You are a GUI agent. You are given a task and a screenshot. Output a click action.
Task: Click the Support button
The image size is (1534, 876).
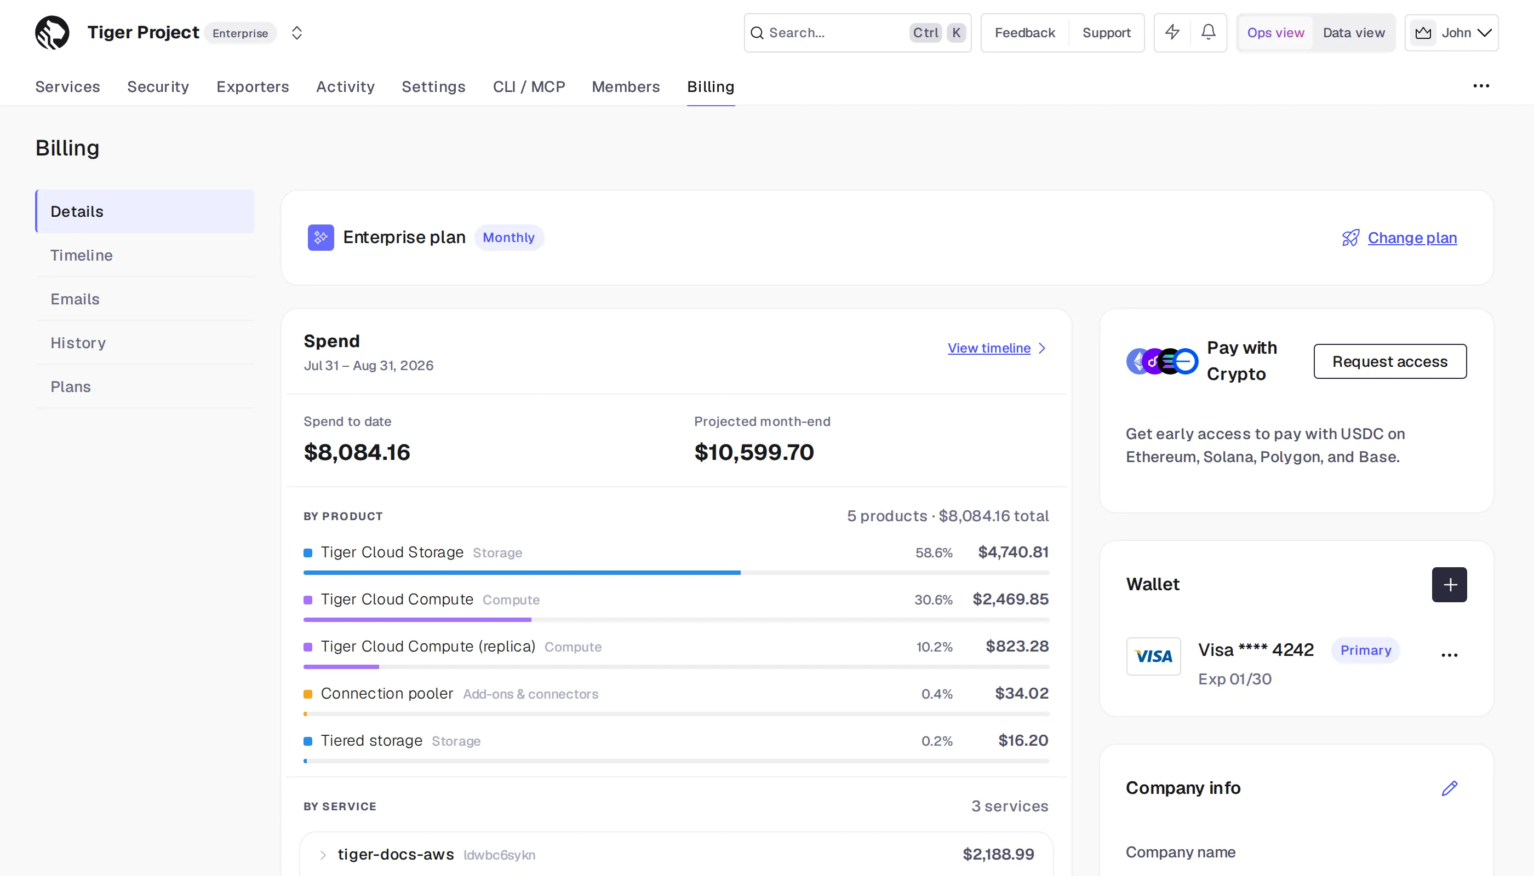pyautogui.click(x=1106, y=32)
